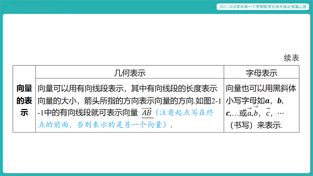Click the vector AB symbol with arrow
Screen dimensions: 313x176
point(146,112)
